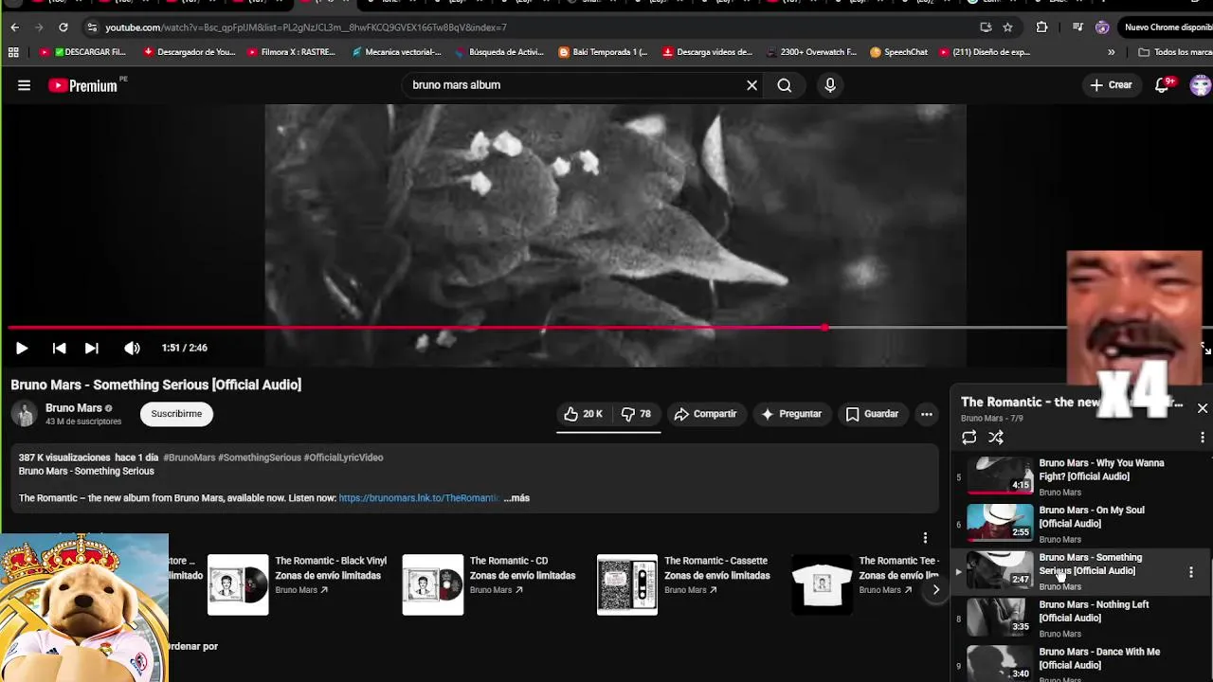The image size is (1213, 682).
Task: Click 'Nuevo Chrome disponible' update button
Action: (x=1168, y=27)
